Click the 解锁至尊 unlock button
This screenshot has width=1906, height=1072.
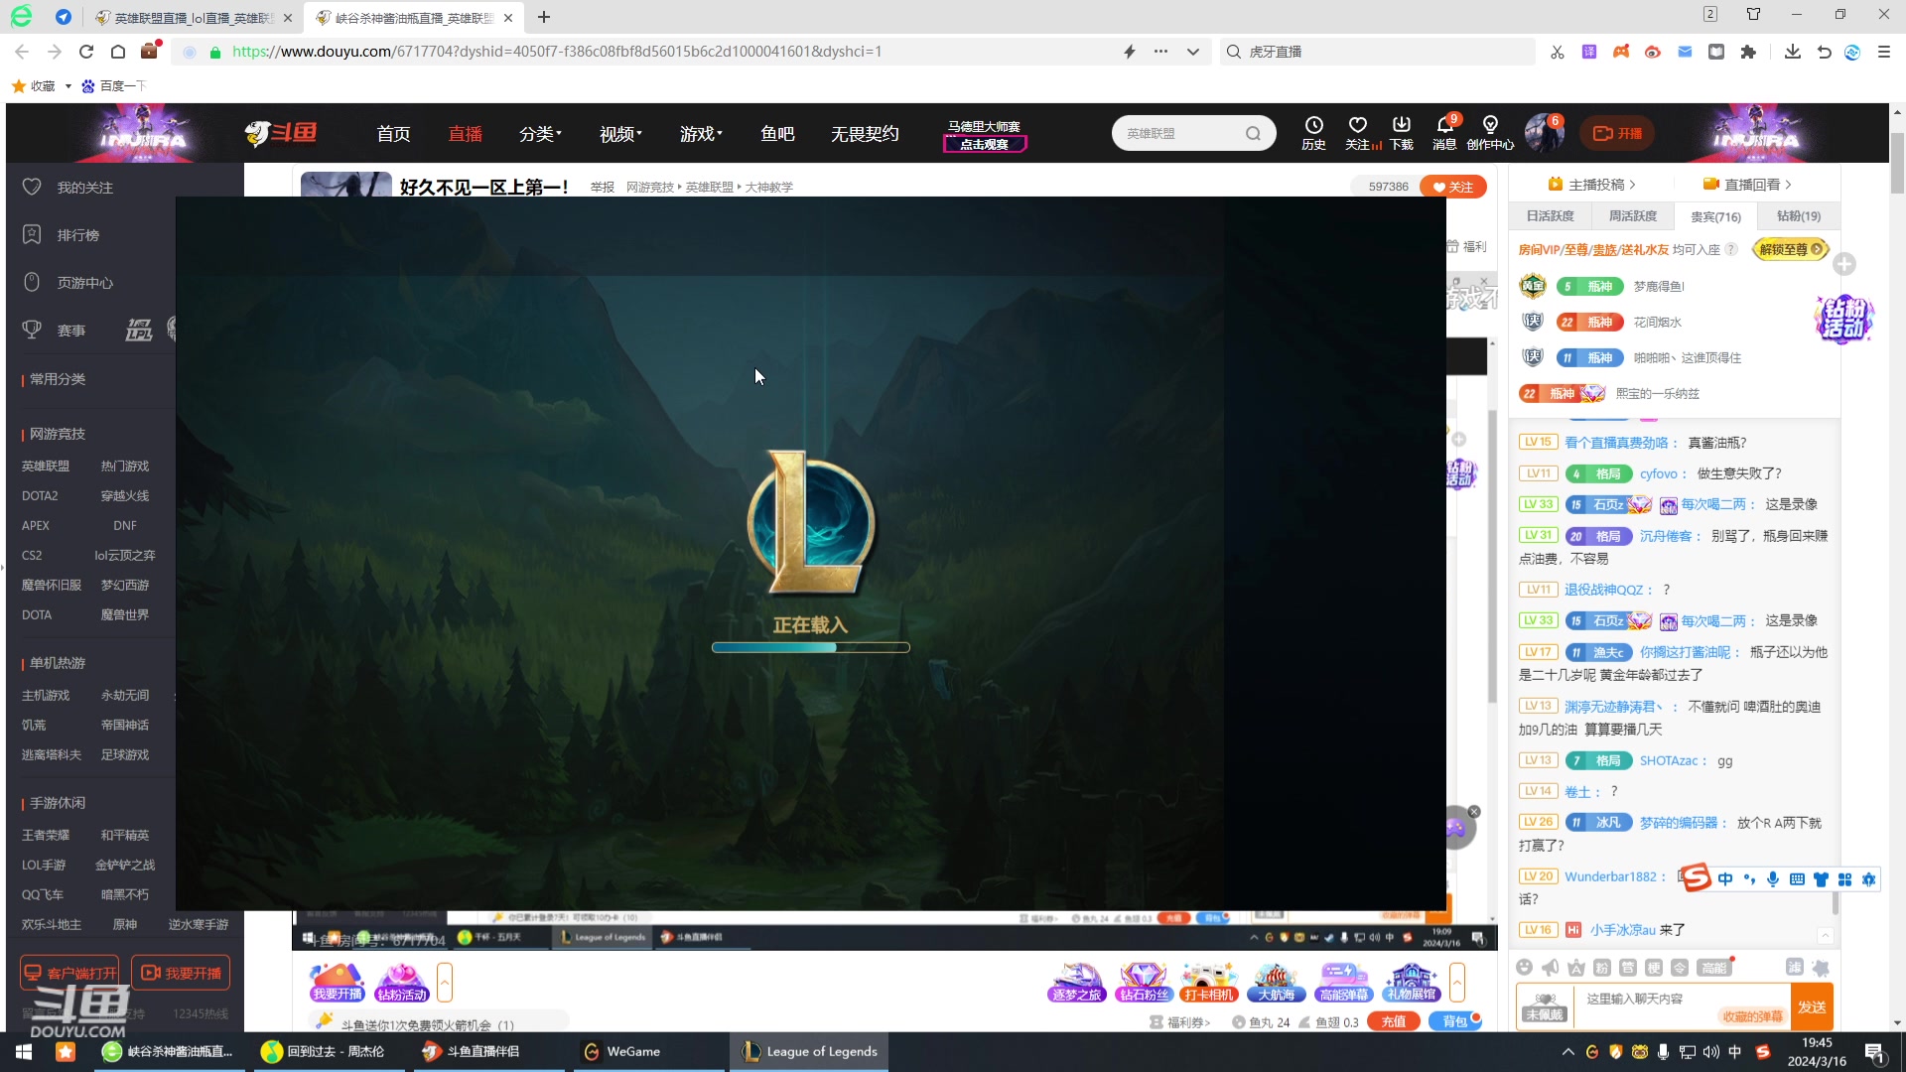point(1790,249)
